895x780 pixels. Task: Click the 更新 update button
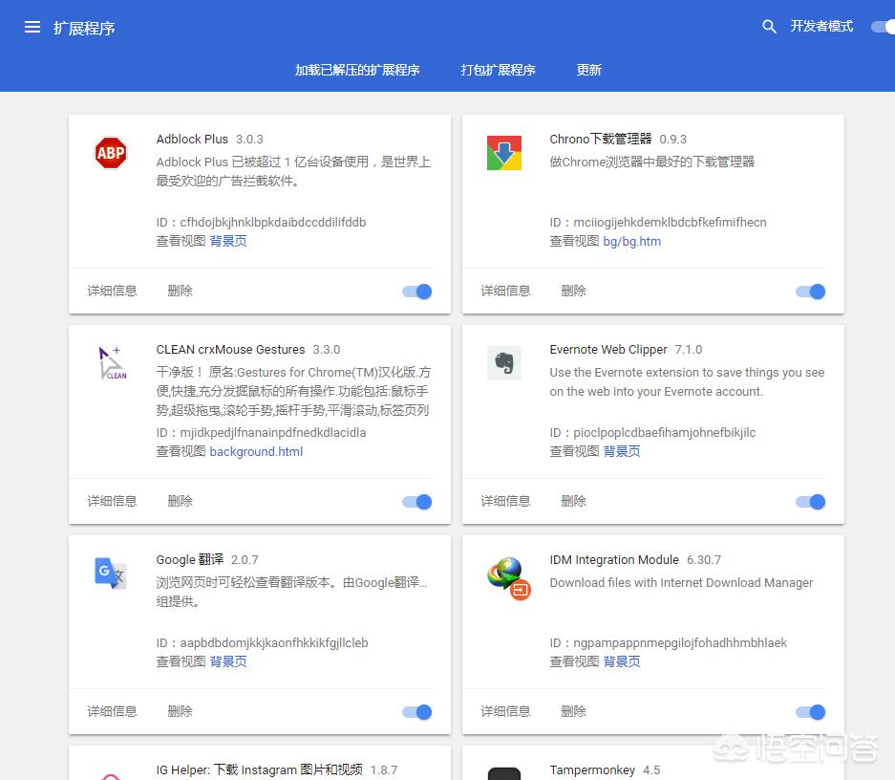point(588,70)
